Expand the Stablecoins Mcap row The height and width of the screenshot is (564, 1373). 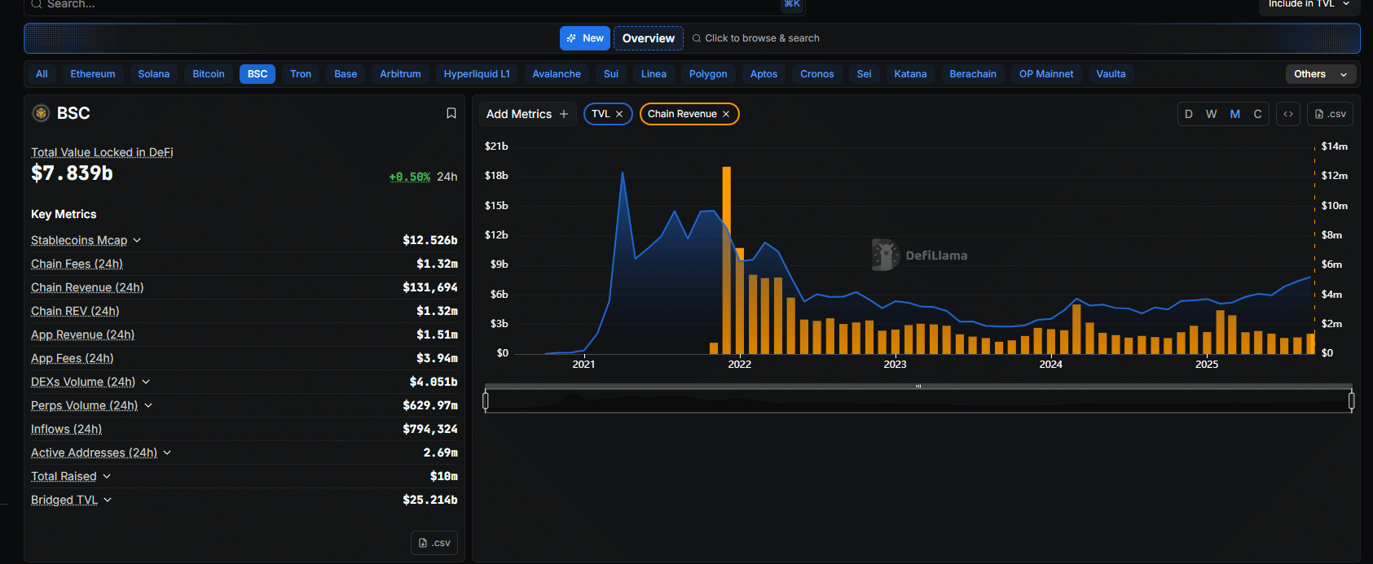point(137,240)
